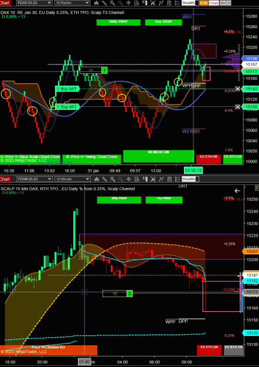
Task: Activate crosshair tool in top chart toolbar
Action: tap(128, 3)
